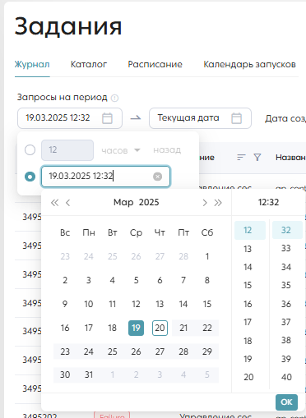This screenshot has height=418, width=306.
Task: Select April 5 greyed day in calendar
Action: [207, 374]
